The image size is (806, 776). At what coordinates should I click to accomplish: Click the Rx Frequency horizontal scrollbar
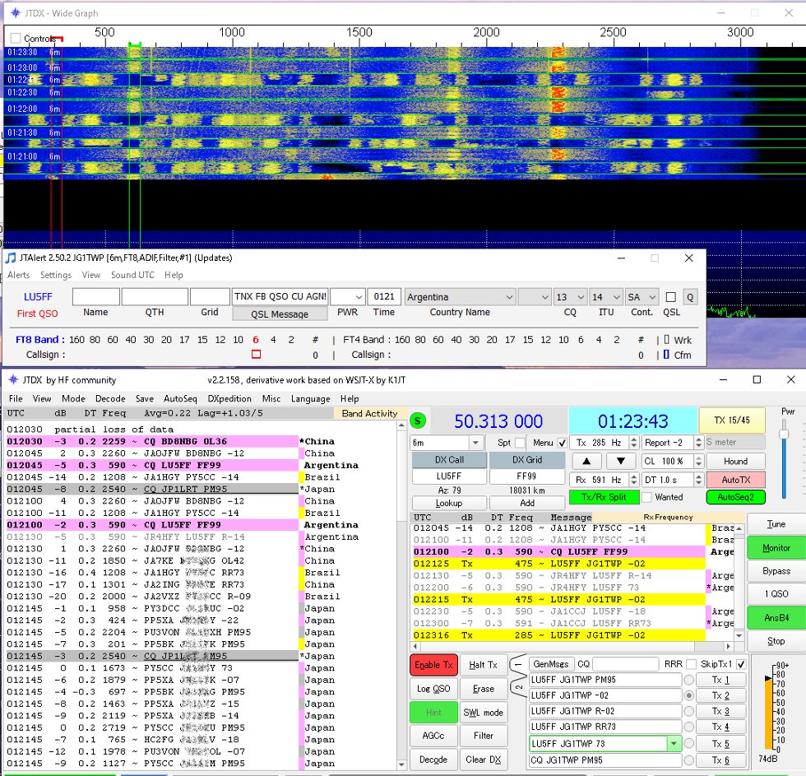click(x=572, y=646)
